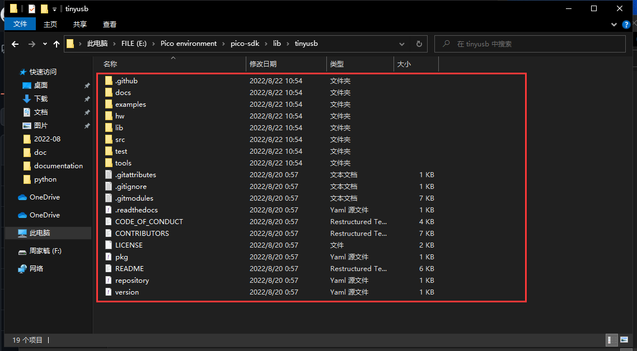Image resolution: width=637 pixels, height=351 pixels.
Task: Select 快速访问 in the navigation pane
Action: pyautogui.click(x=43, y=72)
